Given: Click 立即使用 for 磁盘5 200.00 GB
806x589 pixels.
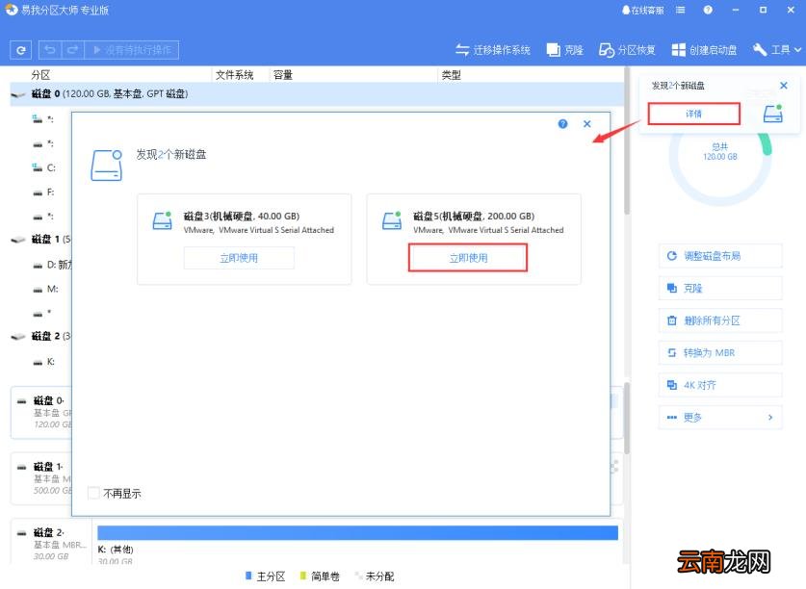Looking at the screenshot, I should coord(468,258).
